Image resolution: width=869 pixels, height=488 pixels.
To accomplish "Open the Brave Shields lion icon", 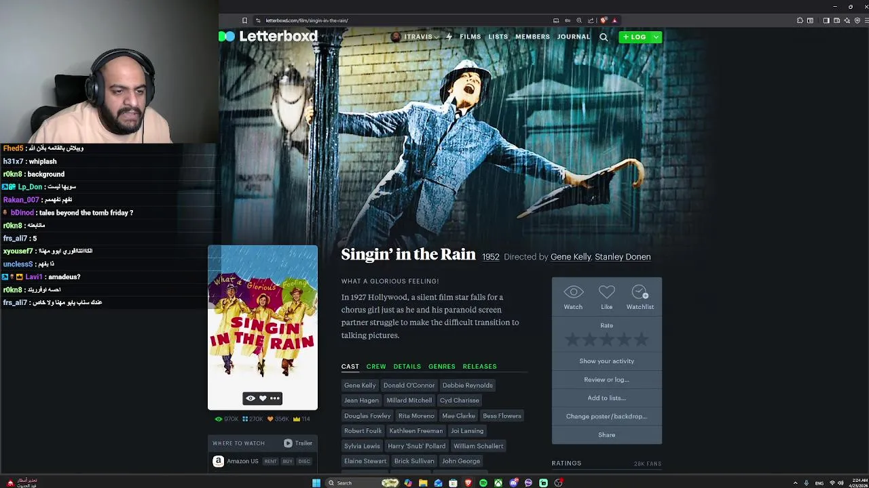I will 603,20.
